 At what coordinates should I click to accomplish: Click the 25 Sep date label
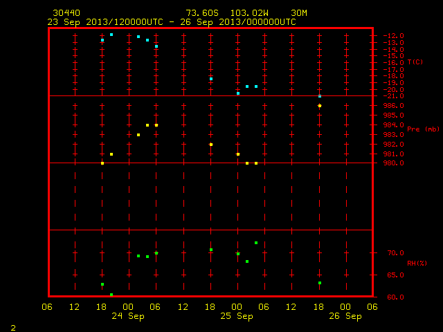click(237, 316)
